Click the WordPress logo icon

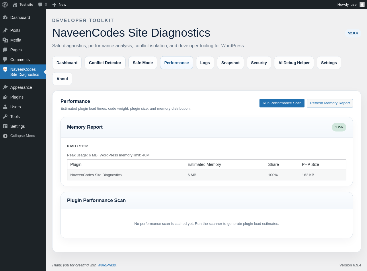[x=5, y=5]
